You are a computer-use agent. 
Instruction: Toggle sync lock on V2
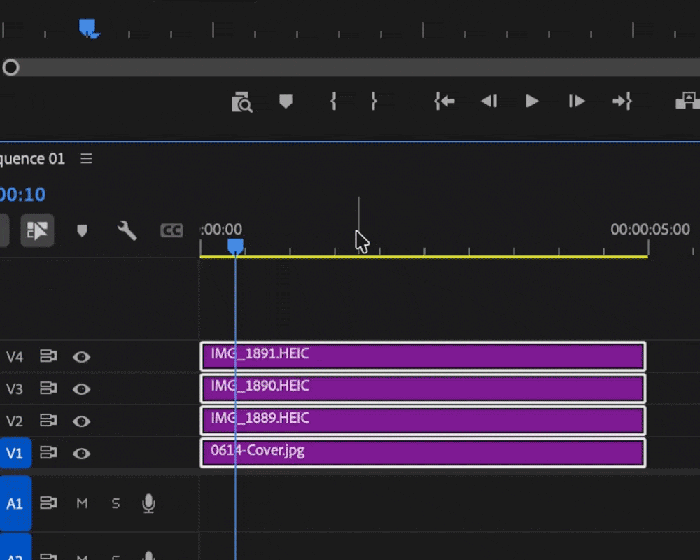[x=48, y=420]
